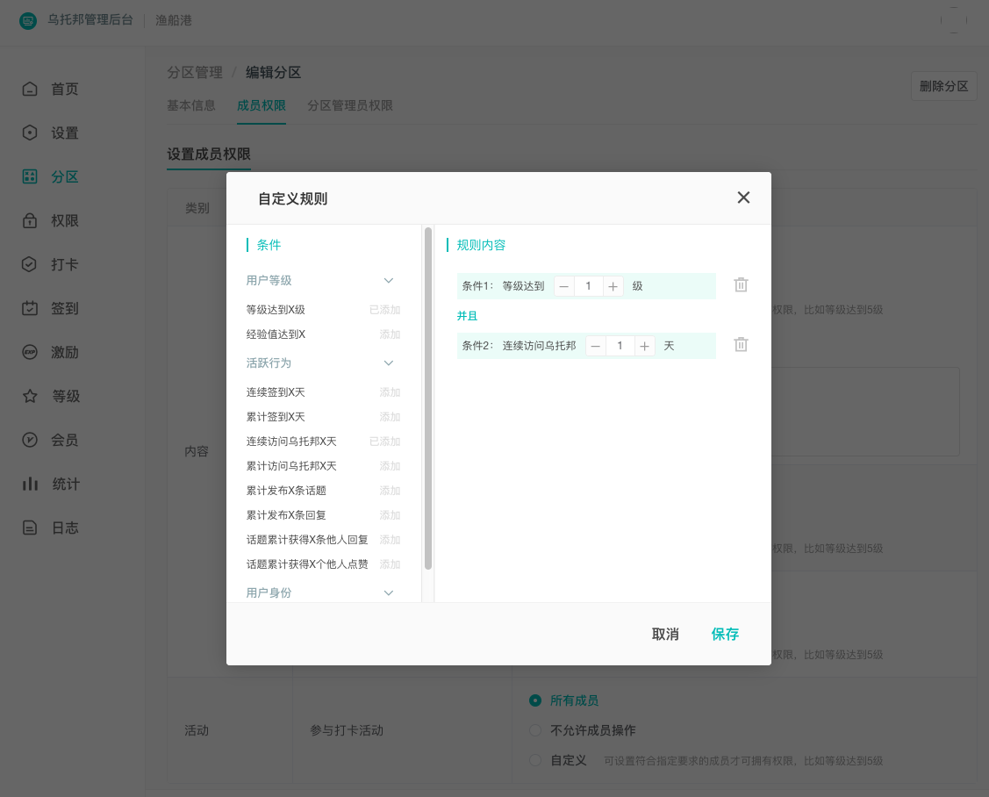Switch to the 分区管理员权限 tab
The height and width of the screenshot is (797, 989).
coord(350,105)
